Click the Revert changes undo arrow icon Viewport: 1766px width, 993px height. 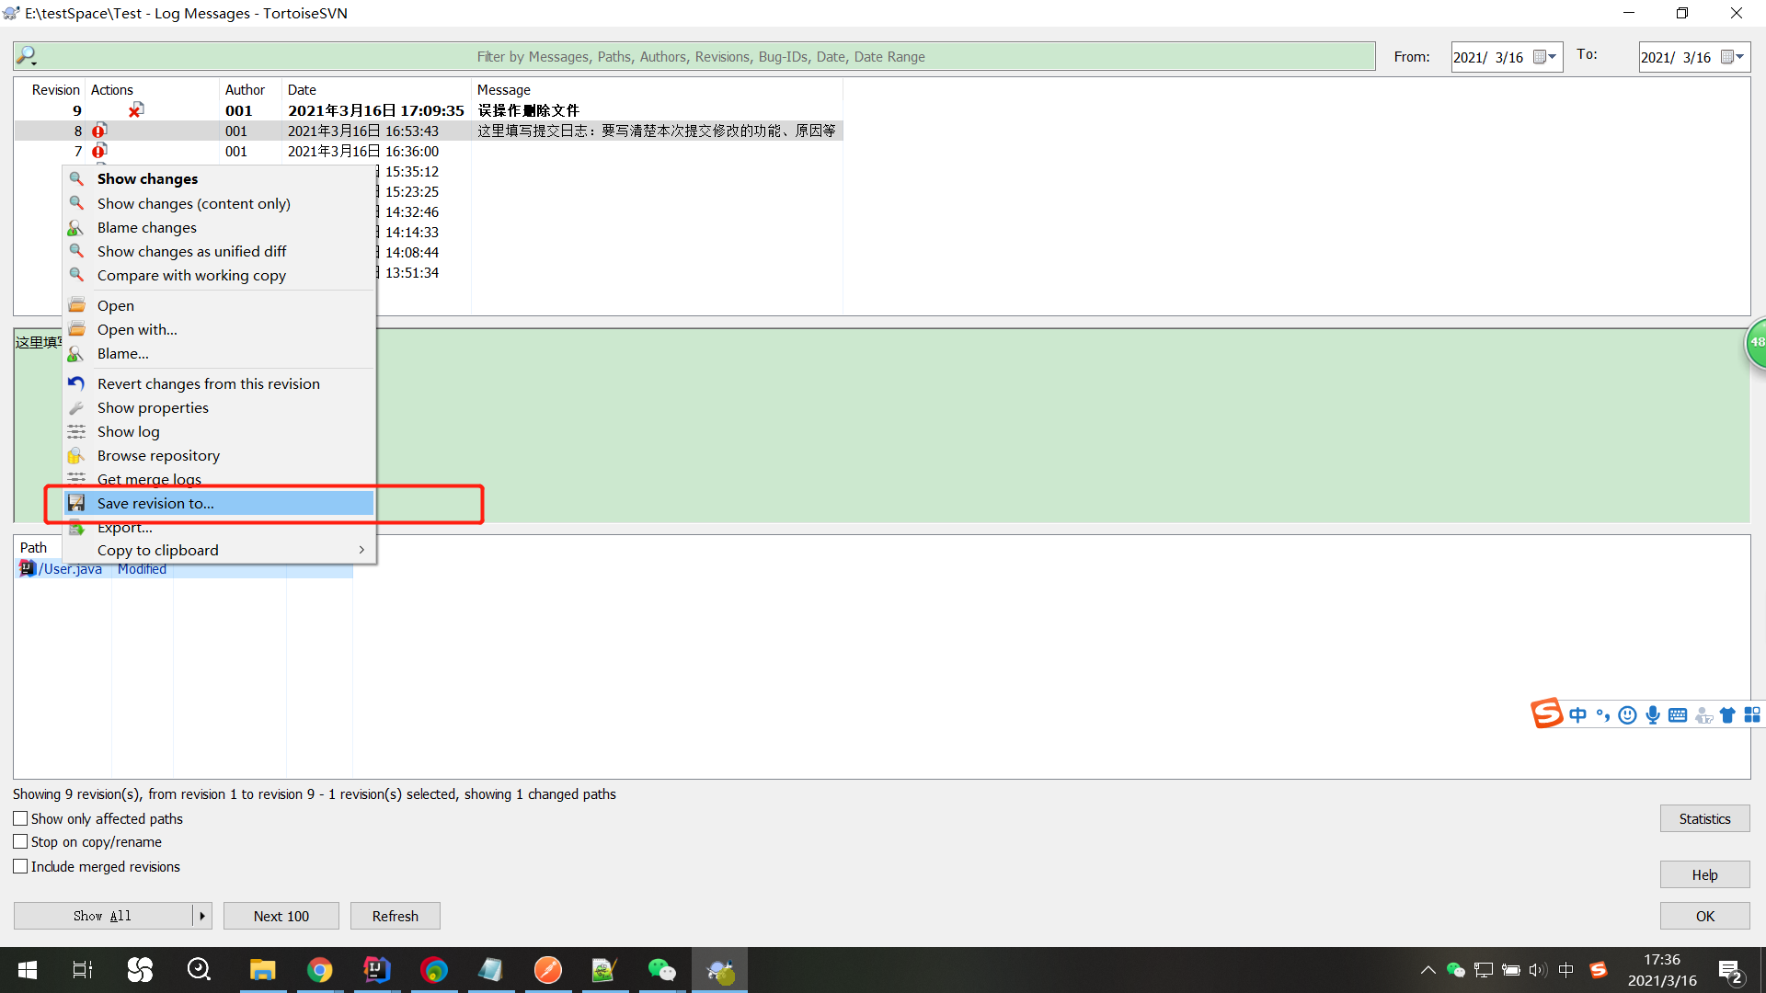76,383
